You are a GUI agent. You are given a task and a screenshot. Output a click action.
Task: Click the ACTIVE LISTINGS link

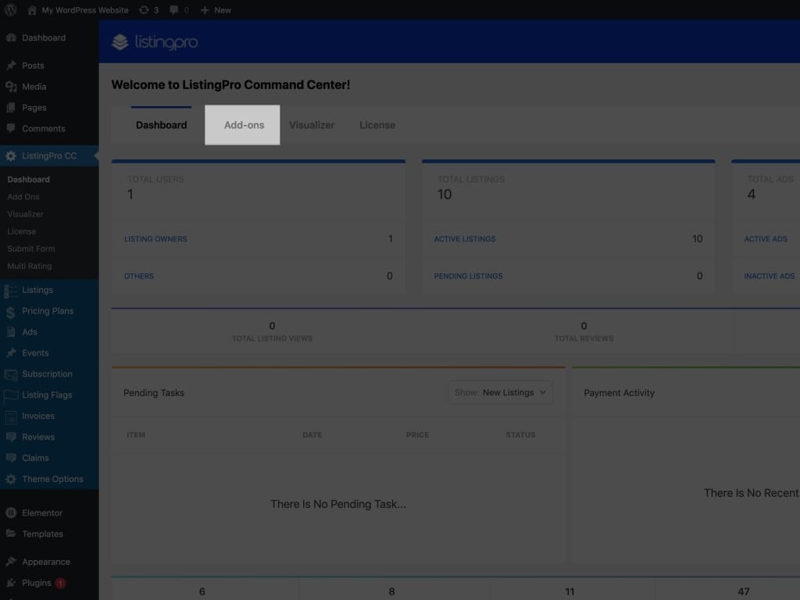click(465, 239)
